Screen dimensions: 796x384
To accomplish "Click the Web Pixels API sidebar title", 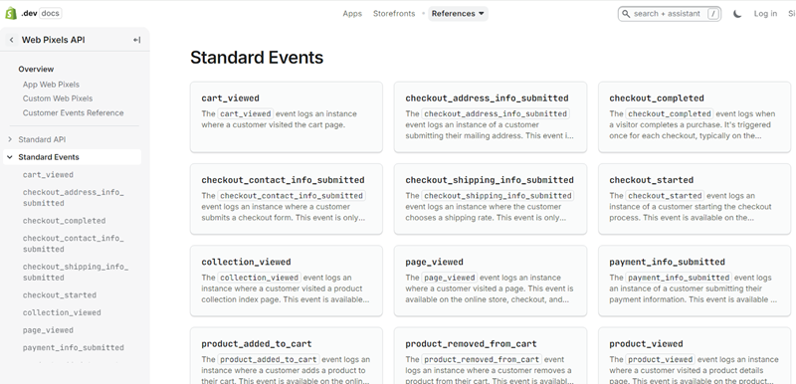I will click(x=54, y=40).
